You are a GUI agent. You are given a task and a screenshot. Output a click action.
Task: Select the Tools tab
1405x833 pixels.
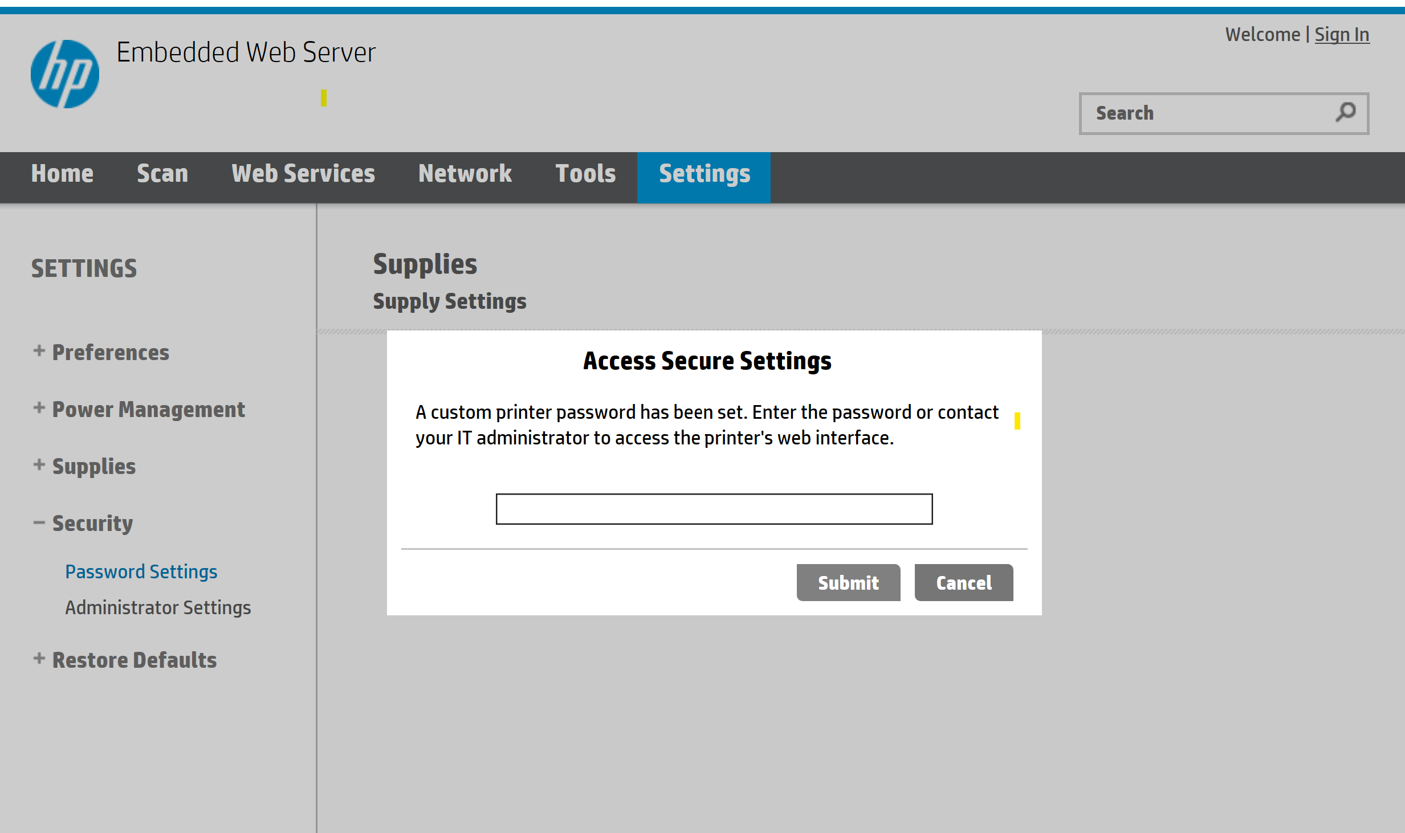point(585,174)
